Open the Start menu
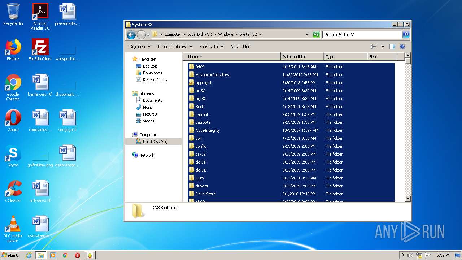Viewport: 462px width, 260px height. tap(10, 255)
